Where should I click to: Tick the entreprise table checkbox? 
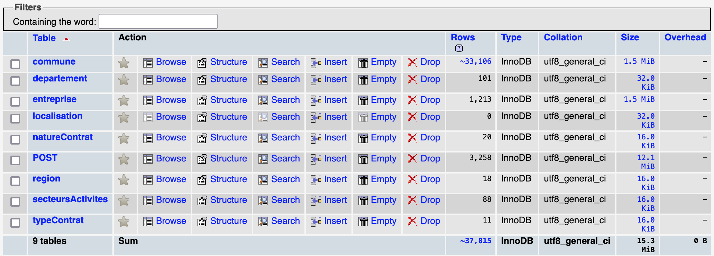(15, 102)
